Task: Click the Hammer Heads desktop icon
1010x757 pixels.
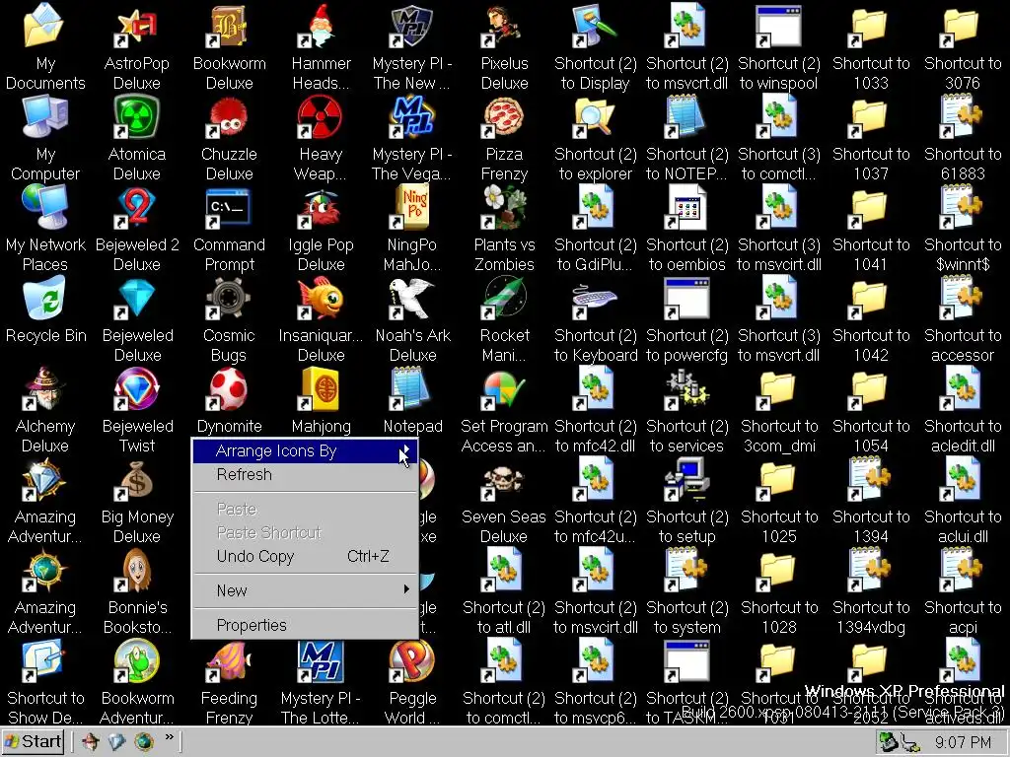Action: pos(321,26)
